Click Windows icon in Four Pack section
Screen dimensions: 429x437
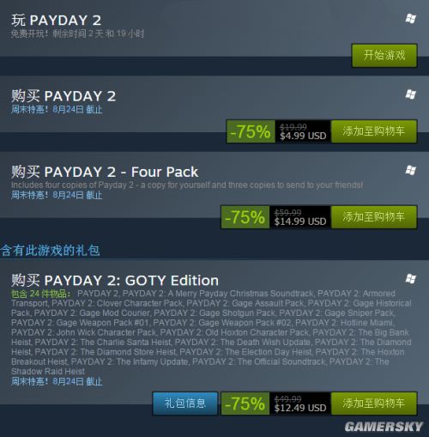tap(411, 170)
